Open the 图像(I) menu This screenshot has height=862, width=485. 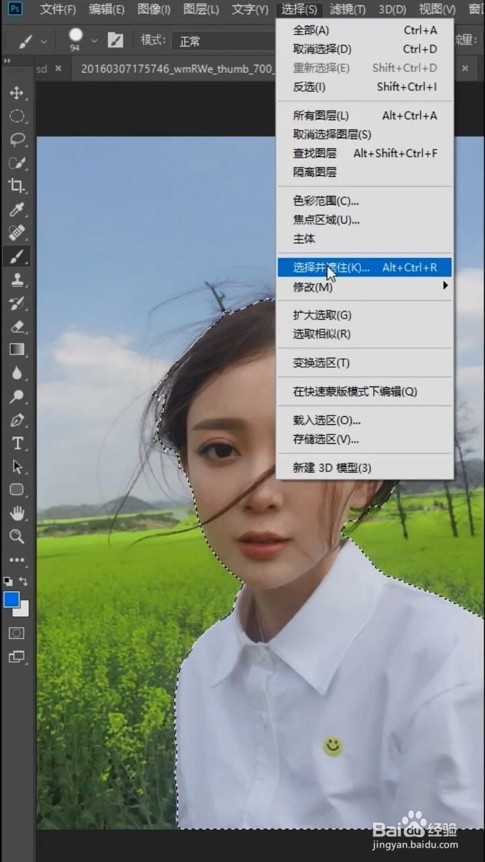pos(154,9)
